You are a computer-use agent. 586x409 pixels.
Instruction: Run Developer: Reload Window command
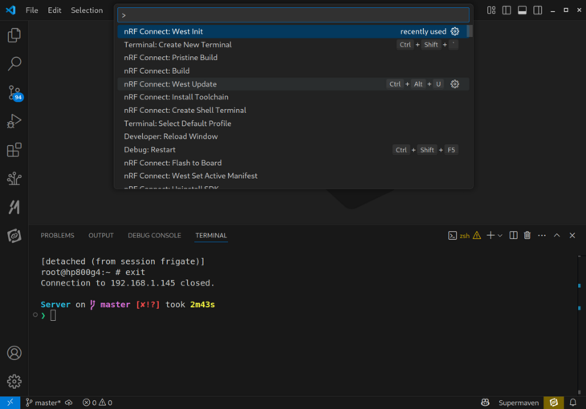click(x=293, y=136)
